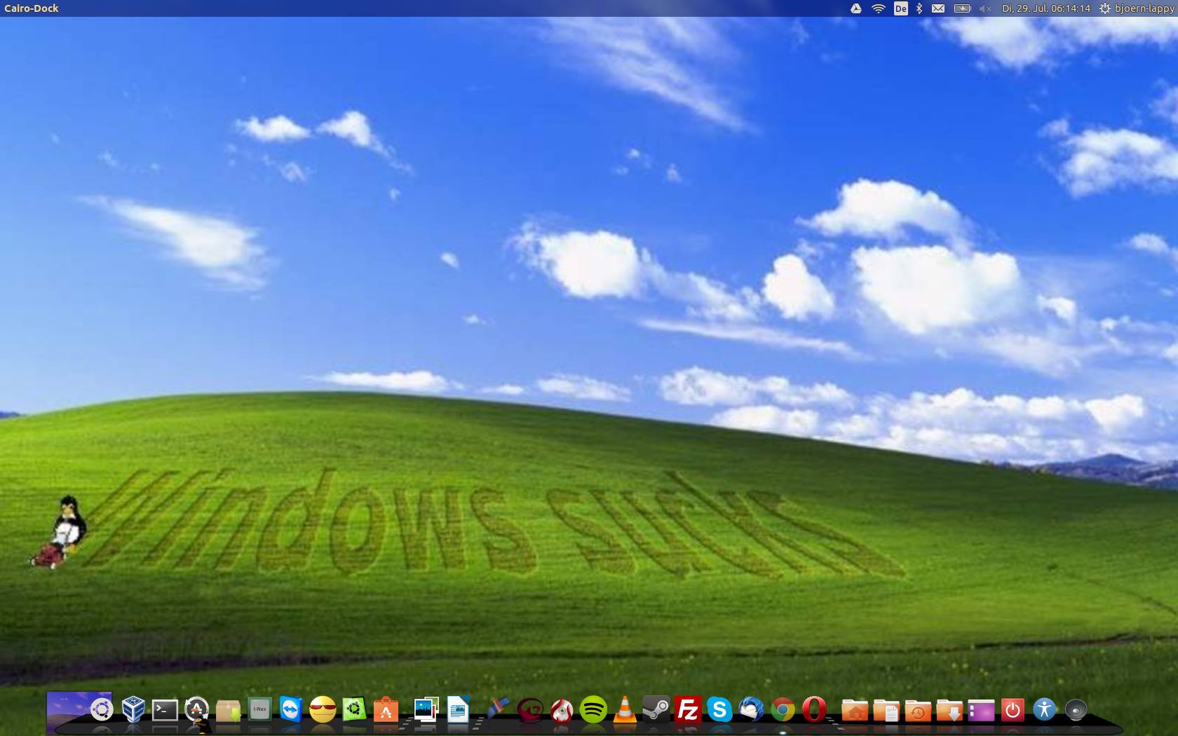The height and width of the screenshot is (736, 1178).
Task: Open Ubuntu Software Center orange bag
Action: coord(386,709)
